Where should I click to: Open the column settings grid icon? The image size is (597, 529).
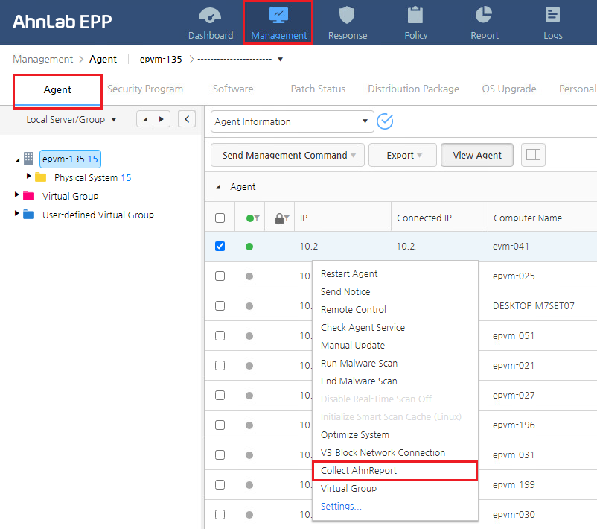point(531,155)
